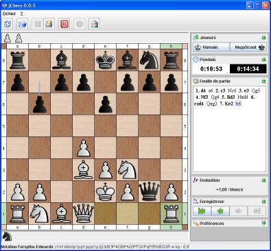The width and height of the screenshot is (271, 251).
Task: Click the red stop toolbar button
Action: [64, 24]
